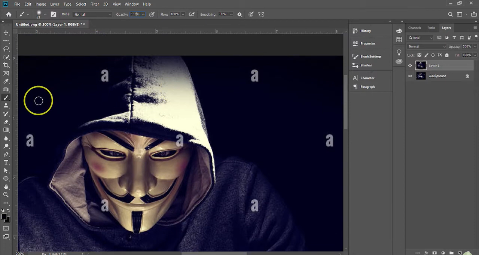
Task: Open the brush Mode dropdown in options bar
Action: 92,15
